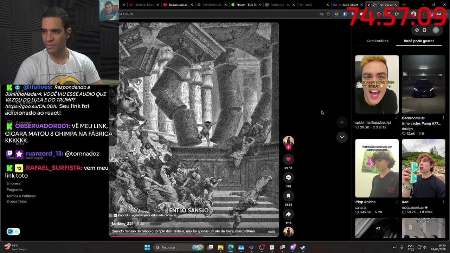Expand the video description with 'mais'

tap(271, 232)
